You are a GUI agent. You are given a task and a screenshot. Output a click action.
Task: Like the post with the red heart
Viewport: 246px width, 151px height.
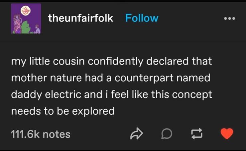click(227, 134)
